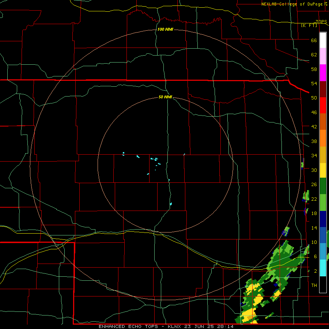The image size is (329, 329).
Task: Click the '100 NMI' range ring label
Action: 165,29
